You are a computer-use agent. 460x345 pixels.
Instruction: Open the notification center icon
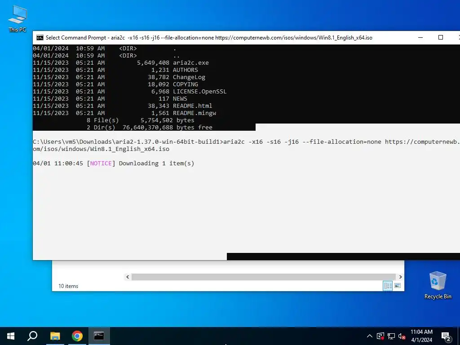pos(446,336)
